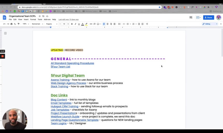Click the font size field
Viewport: 223px width, 133px height.
tap(64, 24)
